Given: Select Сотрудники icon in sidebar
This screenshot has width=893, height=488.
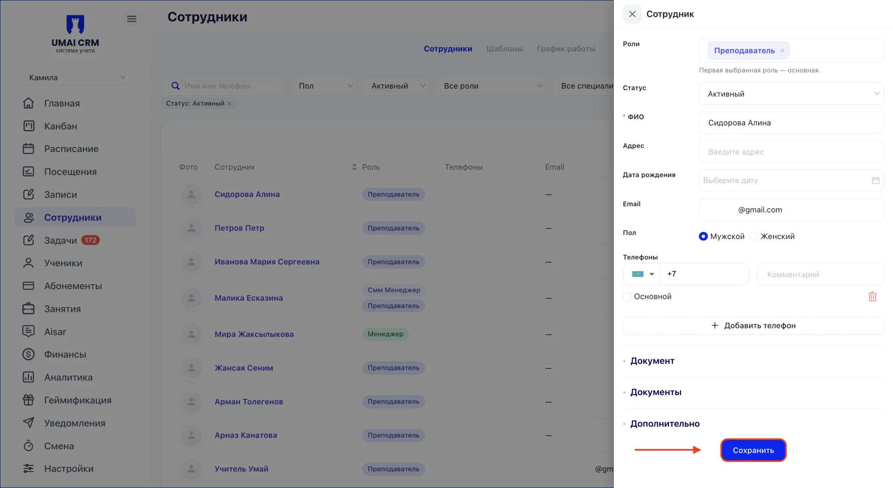Looking at the screenshot, I should click(x=28, y=218).
